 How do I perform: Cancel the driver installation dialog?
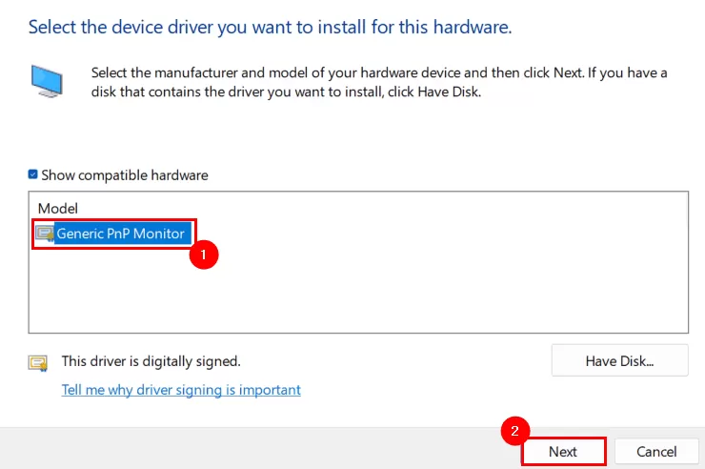(x=656, y=452)
